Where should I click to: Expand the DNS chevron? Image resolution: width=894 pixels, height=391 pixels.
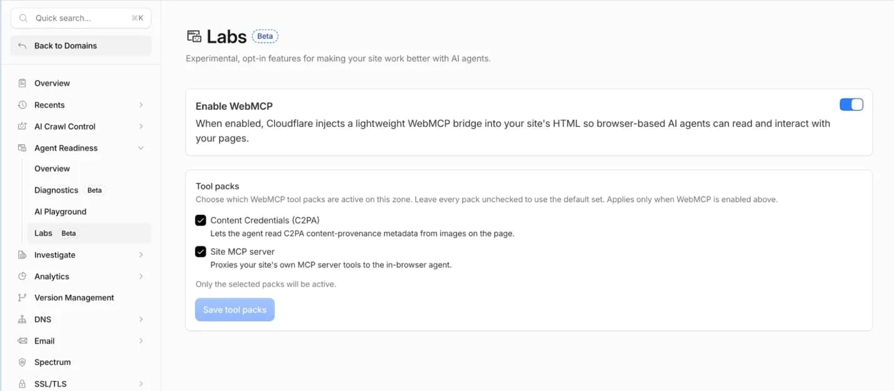coord(141,319)
